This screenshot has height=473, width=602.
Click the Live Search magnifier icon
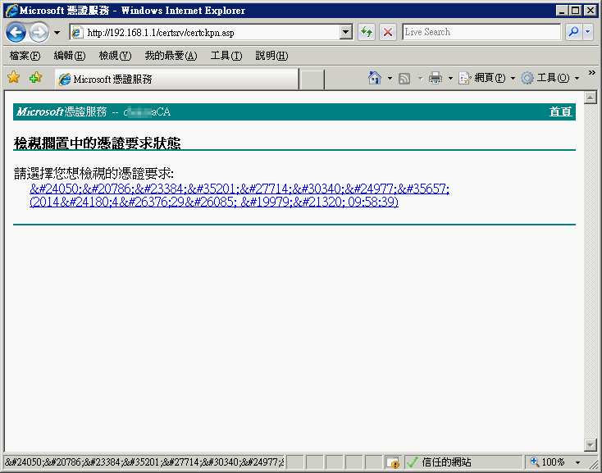573,32
